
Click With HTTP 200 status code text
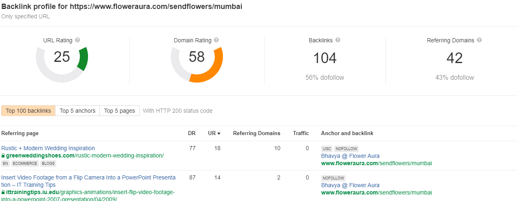pos(178,111)
